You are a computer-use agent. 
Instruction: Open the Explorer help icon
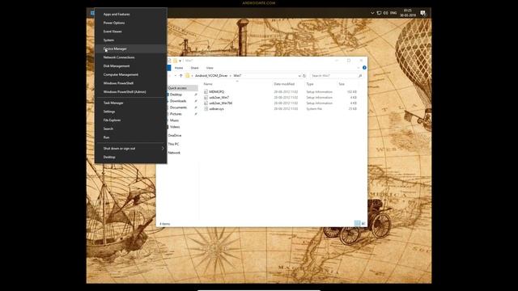[x=364, y=68]
